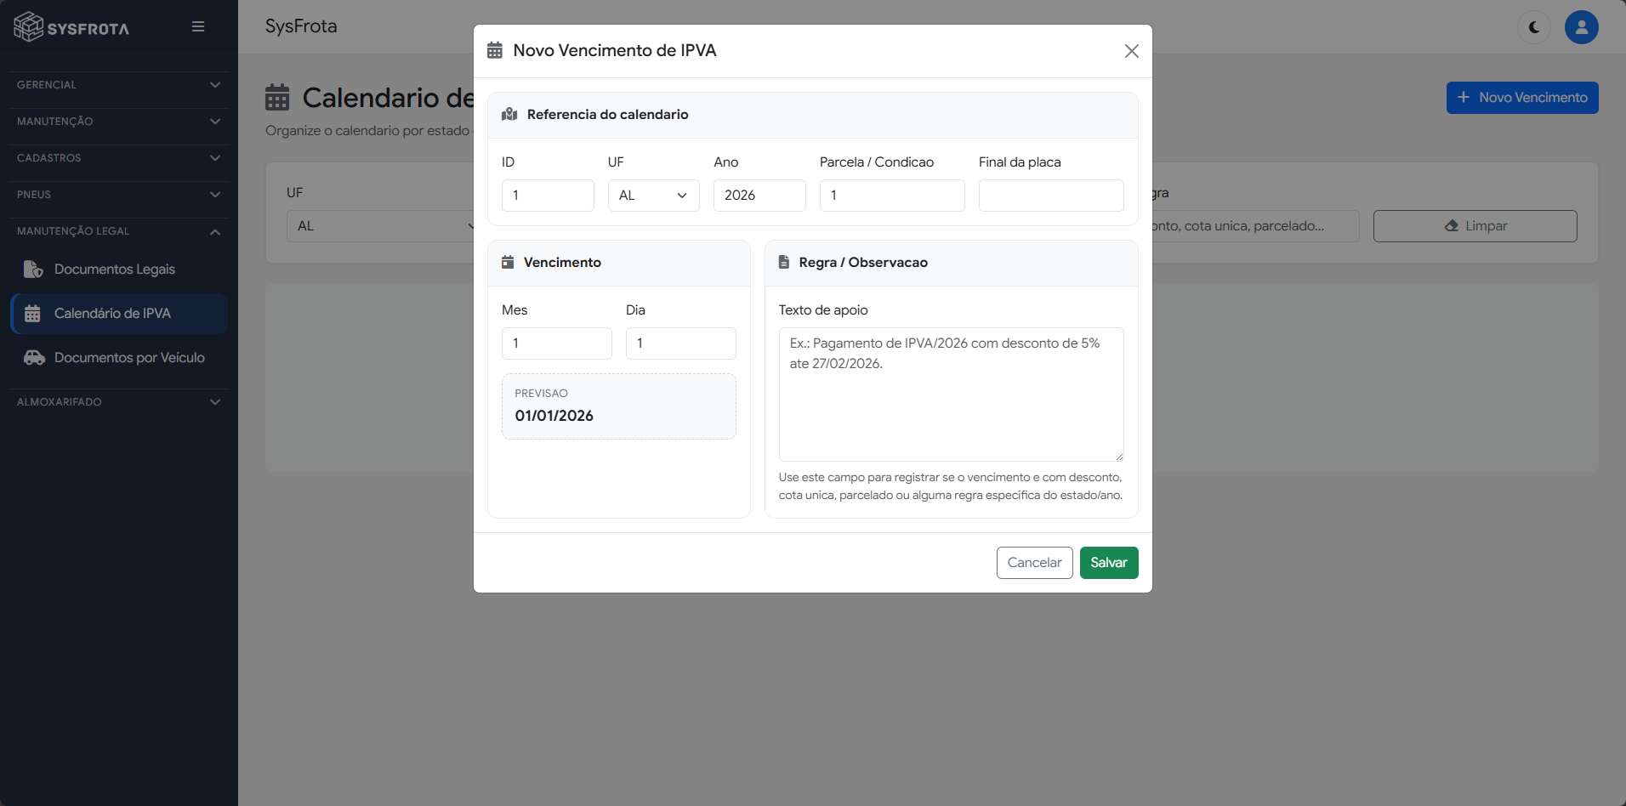Click the page heading calendar icon
1626x806 pixels.
[277, 97]
